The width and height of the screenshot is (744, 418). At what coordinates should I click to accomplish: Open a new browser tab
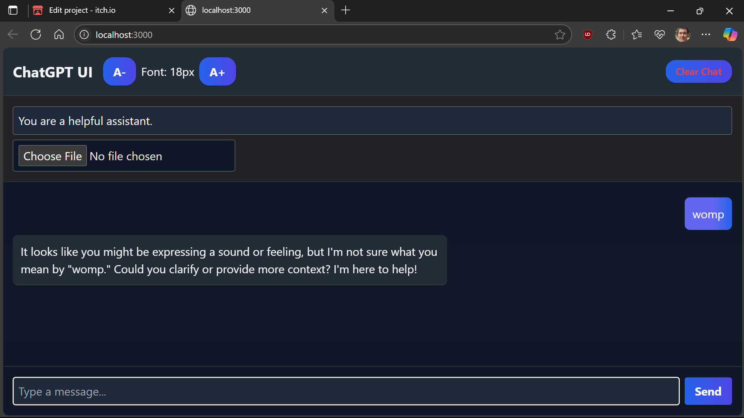tap(345, 10)
